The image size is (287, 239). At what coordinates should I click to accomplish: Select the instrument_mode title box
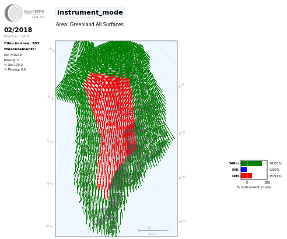tap(90, 13)
